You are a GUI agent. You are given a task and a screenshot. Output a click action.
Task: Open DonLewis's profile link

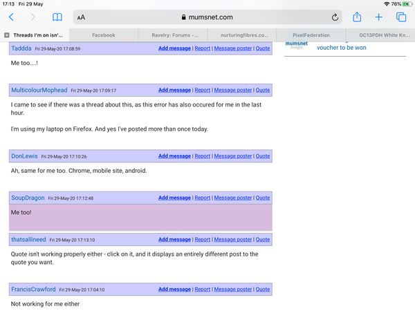(x=24, y=156)
